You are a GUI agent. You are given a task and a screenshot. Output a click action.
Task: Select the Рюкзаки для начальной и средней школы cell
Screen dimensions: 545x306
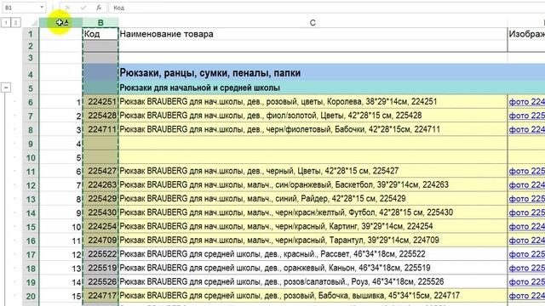[313, 88]
